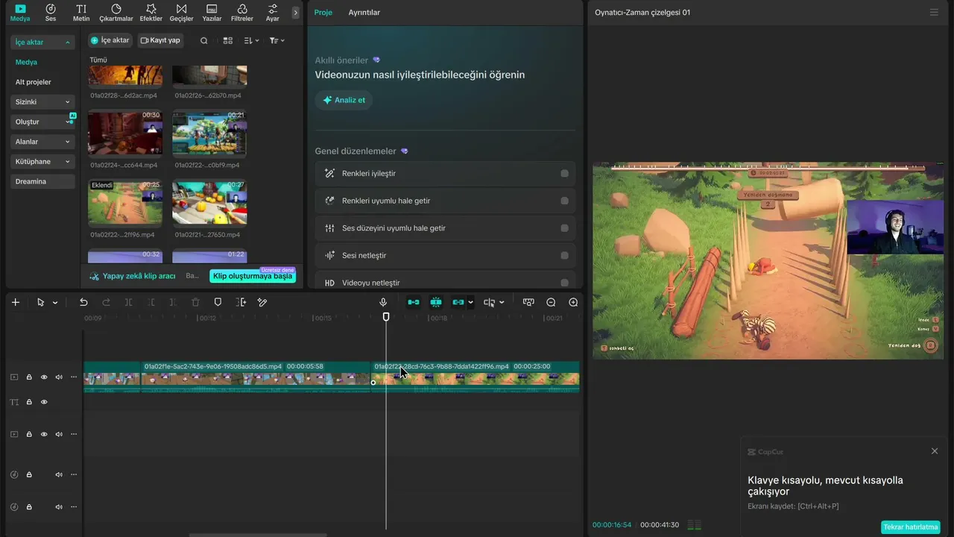Expand the Sizinki sidebar section
954x537 pixels.
click(42, 101)
